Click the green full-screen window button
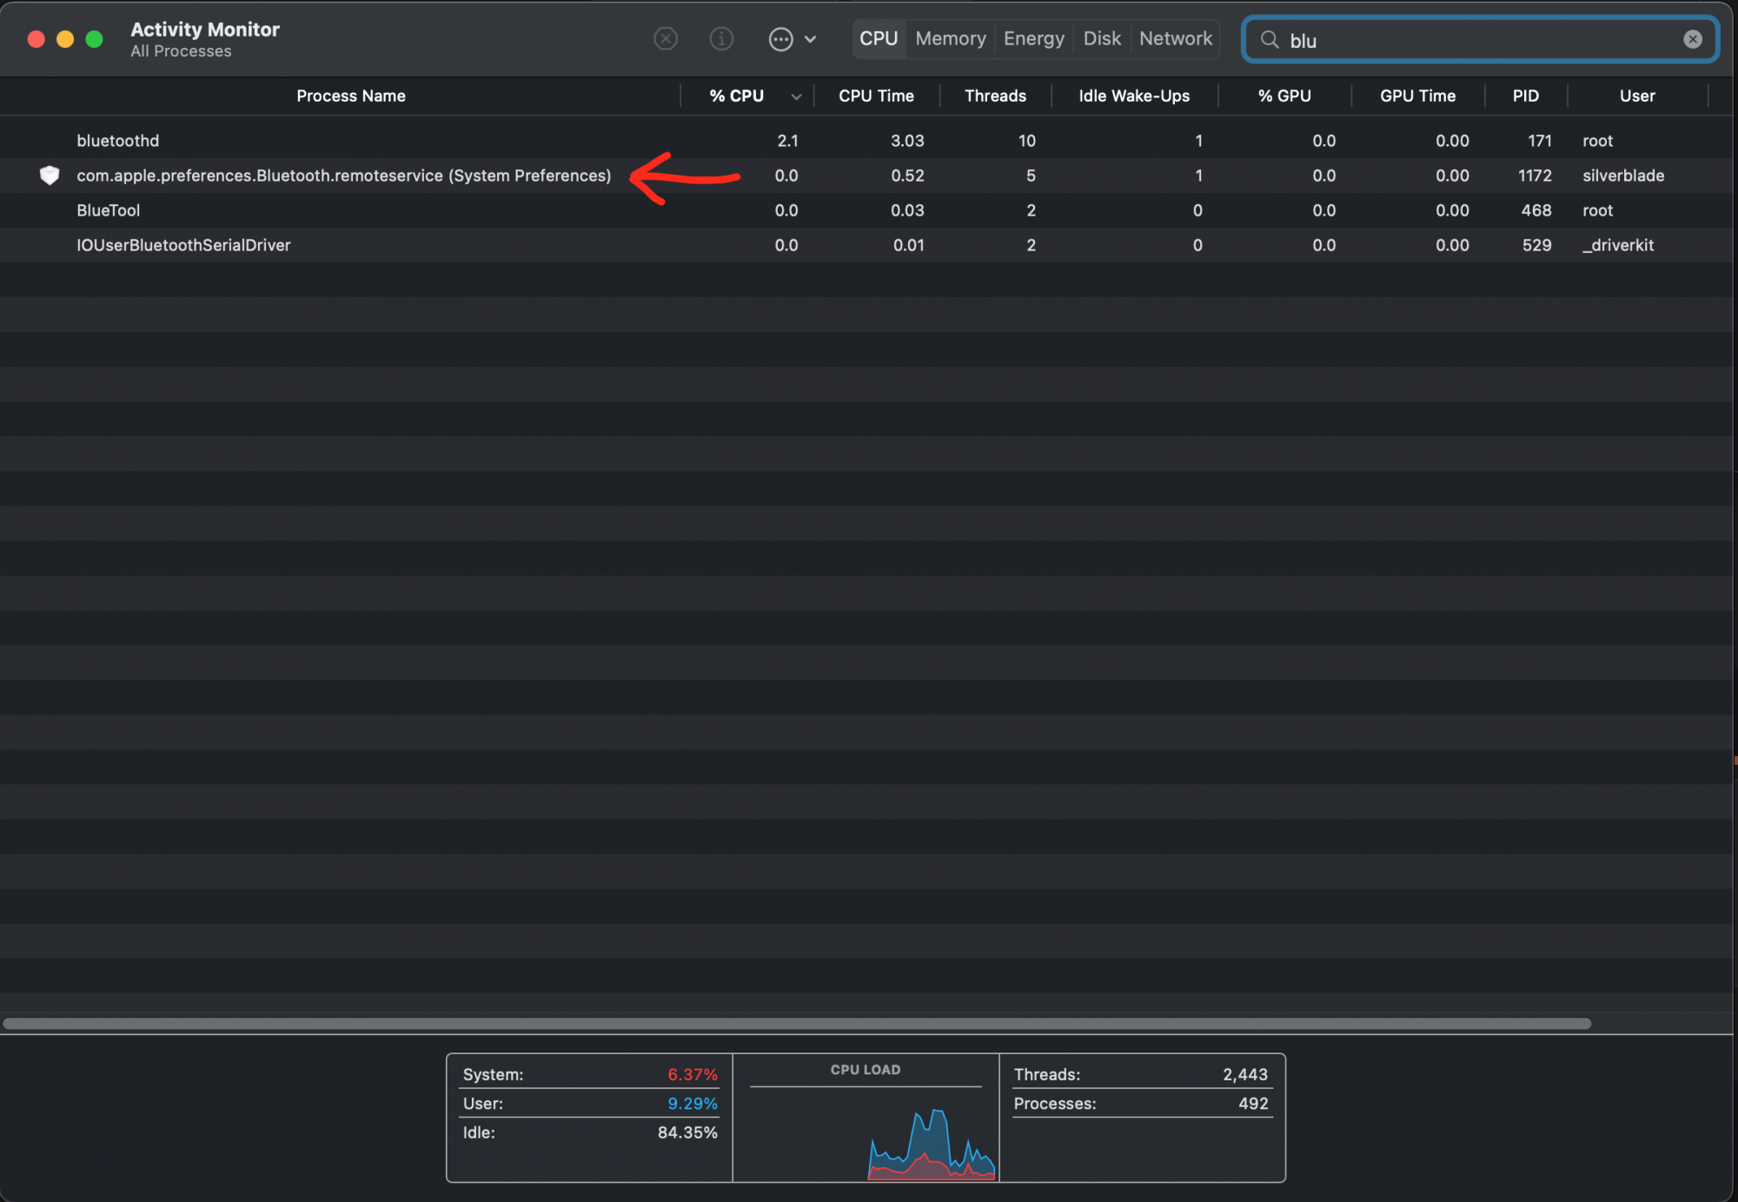 (x=94, y=39)
